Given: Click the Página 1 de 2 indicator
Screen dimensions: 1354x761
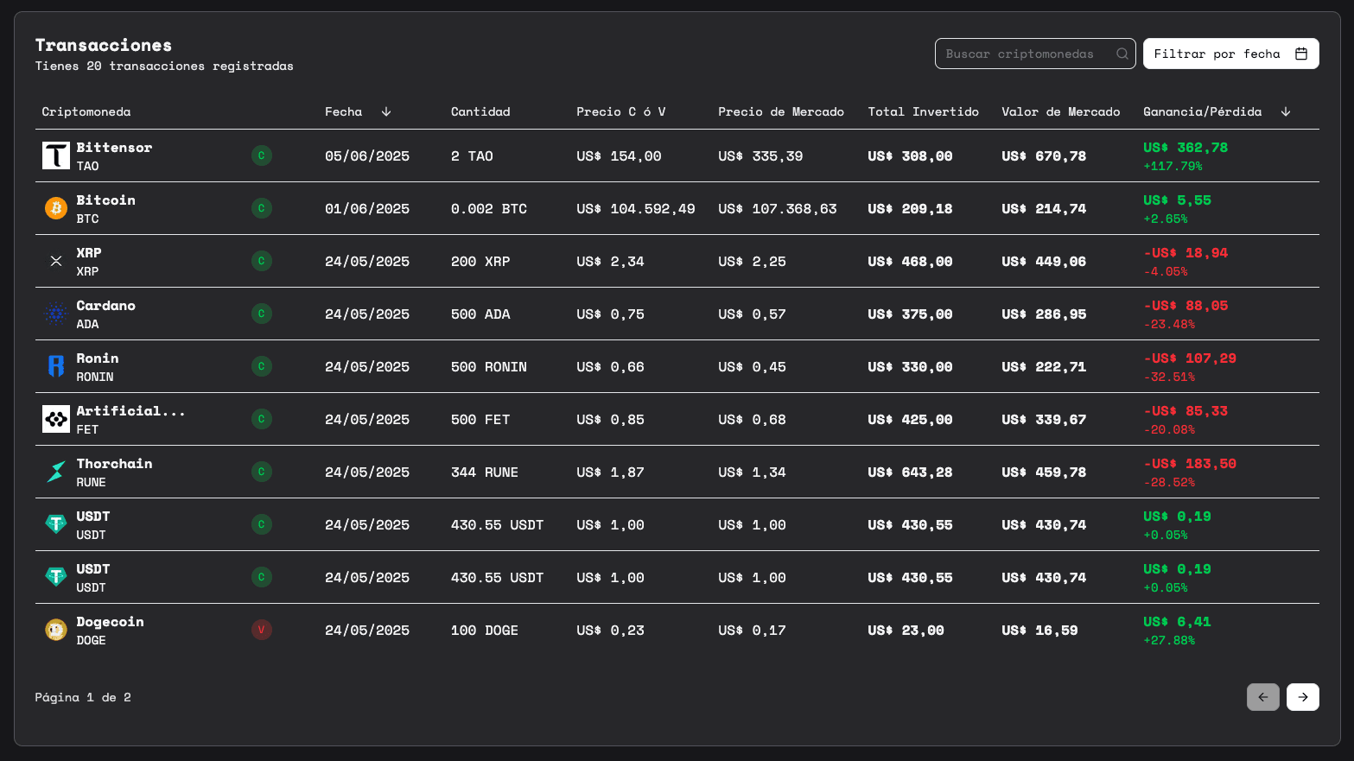Looking at the screenshot, I should coord(83,697).
